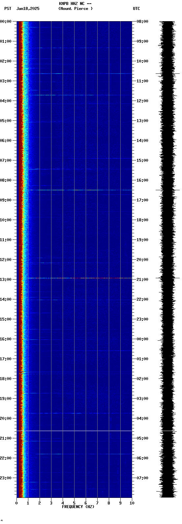Click the 16:00 UTC time label

pyautogui.click(x=142, y=180)
